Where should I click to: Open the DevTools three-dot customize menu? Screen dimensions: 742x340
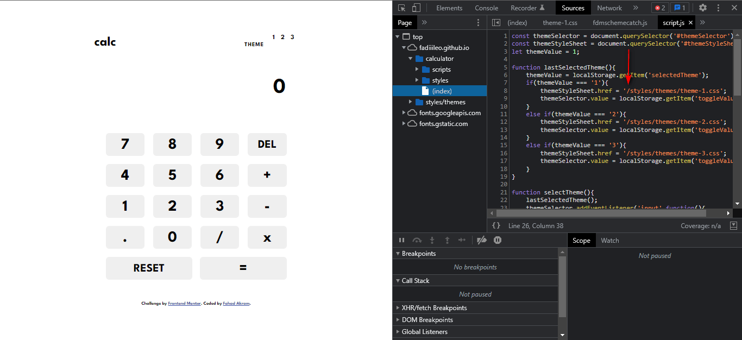pos(719,8)
